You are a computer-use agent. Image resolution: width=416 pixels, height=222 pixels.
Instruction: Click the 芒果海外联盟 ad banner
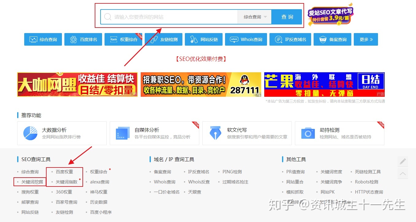click(x=324, y=85)
